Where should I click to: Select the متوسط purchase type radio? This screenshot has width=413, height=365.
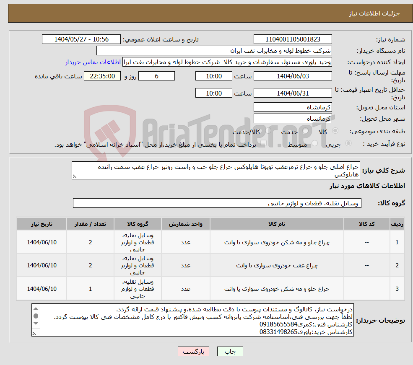(314, 143)
